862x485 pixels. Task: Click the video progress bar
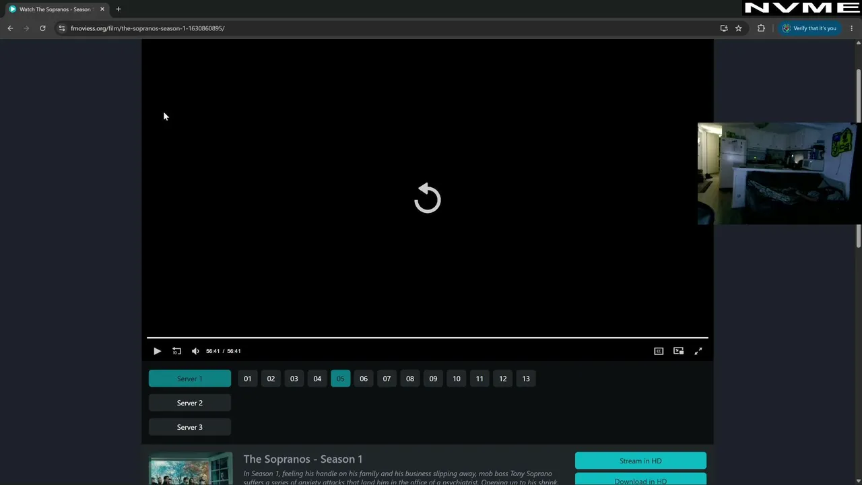tap(427, 337)
